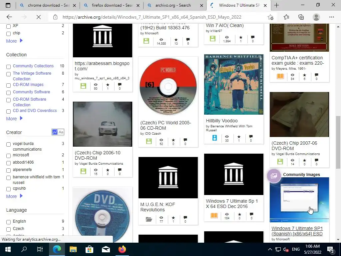Launch Firefox from the taskbar
The width and height of the screenshot is (341, 256).
point(122,249)
